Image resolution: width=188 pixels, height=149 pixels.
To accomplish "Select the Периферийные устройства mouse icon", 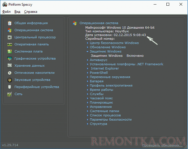I will coord(10,87).
